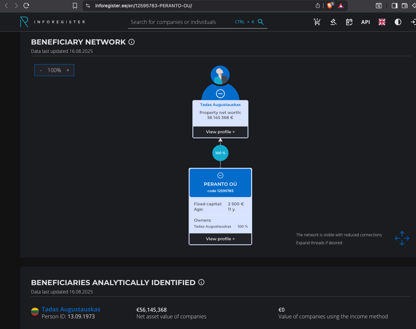
Task: Open Brave Shields icon
Action: [330, 5]
